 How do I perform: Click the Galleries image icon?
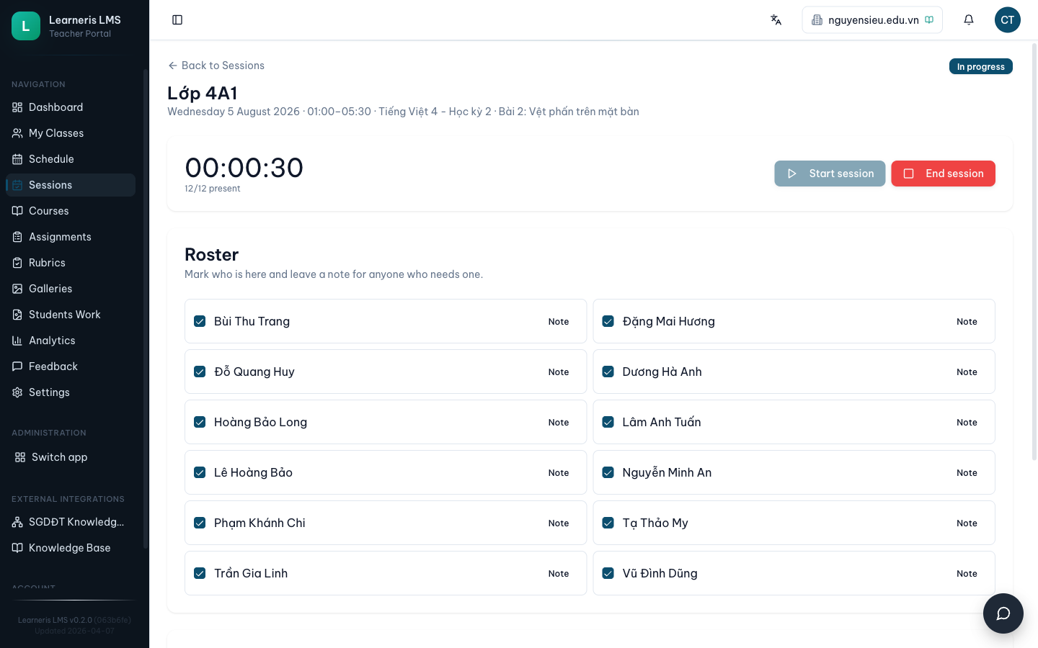(17, 289)
